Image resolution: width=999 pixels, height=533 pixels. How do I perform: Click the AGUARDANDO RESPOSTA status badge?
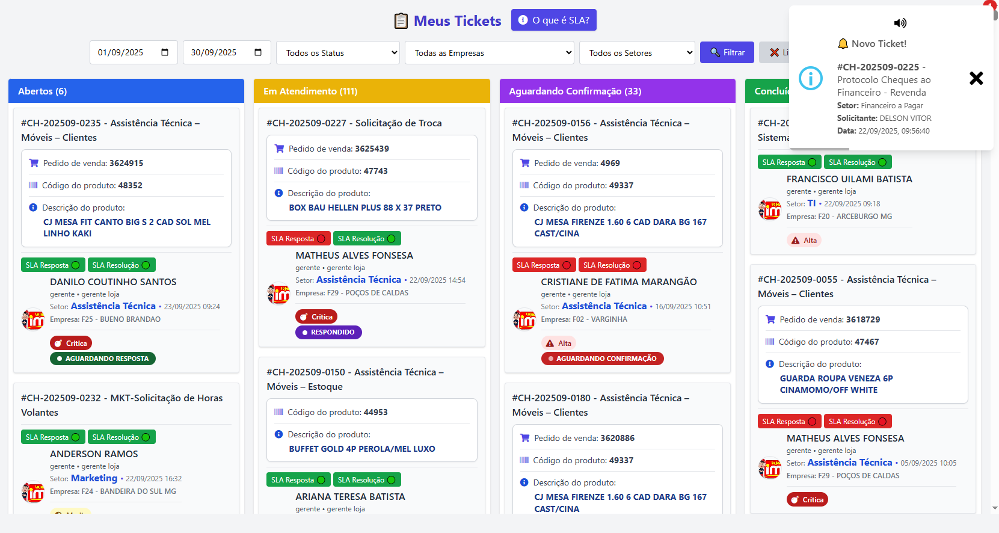(x=103, y=359)
